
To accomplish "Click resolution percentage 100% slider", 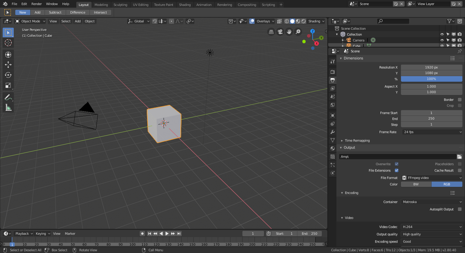I will (x=432, y=79).
